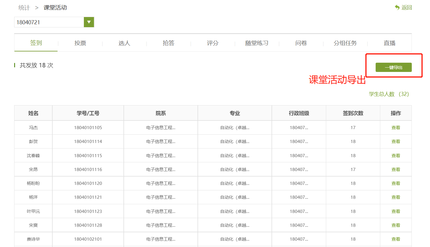The width and height of the screenshot is (430, 247).
Task: Click 查看 in the 杨盼盼 row
Action: [396, 183]
